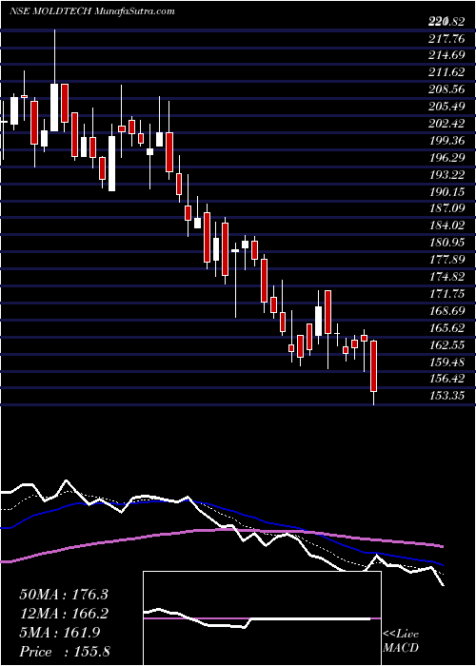Click the 202.42 price axis label
Viewport: 476px width, 666px height.
pos(446,123)
